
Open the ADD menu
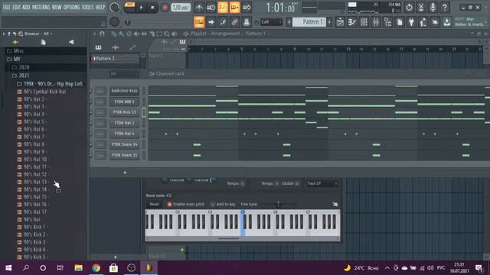point(26,7)
